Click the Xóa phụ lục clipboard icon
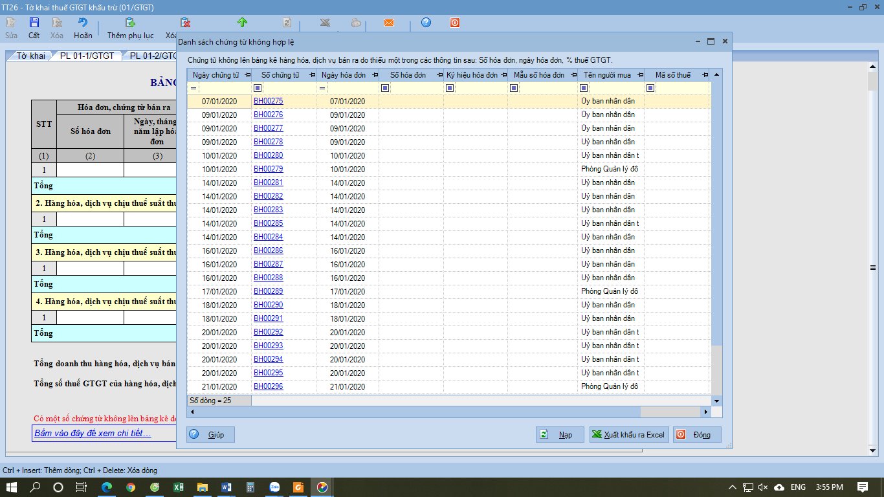 185,23
